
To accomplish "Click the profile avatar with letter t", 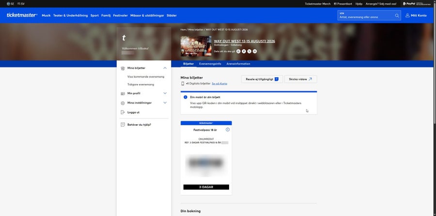I will (124, 38).
